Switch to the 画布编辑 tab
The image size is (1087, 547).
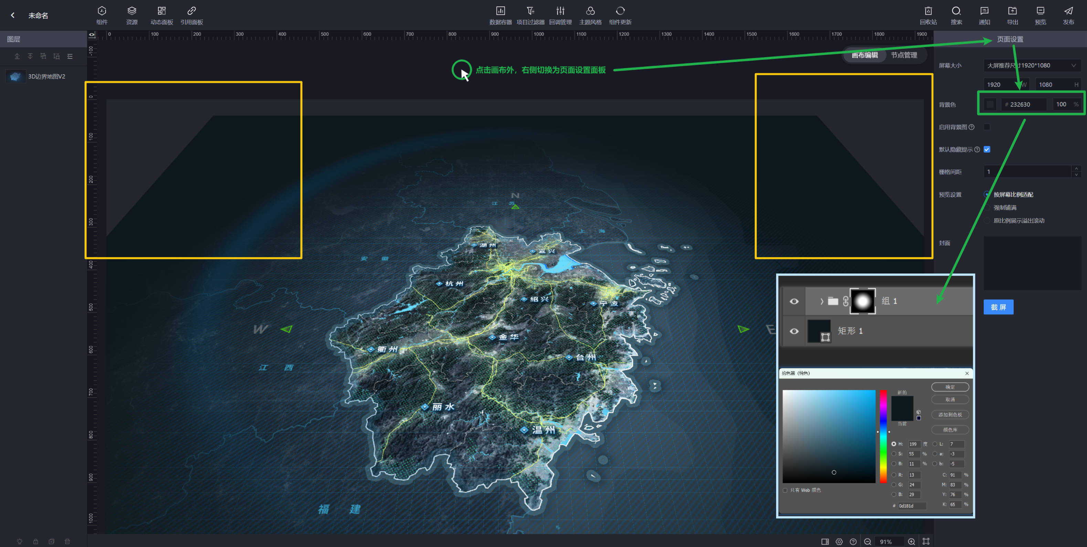click(864, 55)
